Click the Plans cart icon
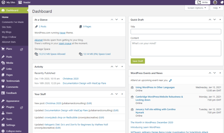224x133 pixels. click(3, 49)
